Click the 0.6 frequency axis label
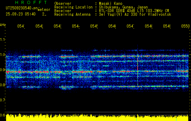The image size is (191, 121). click(2, 115)
